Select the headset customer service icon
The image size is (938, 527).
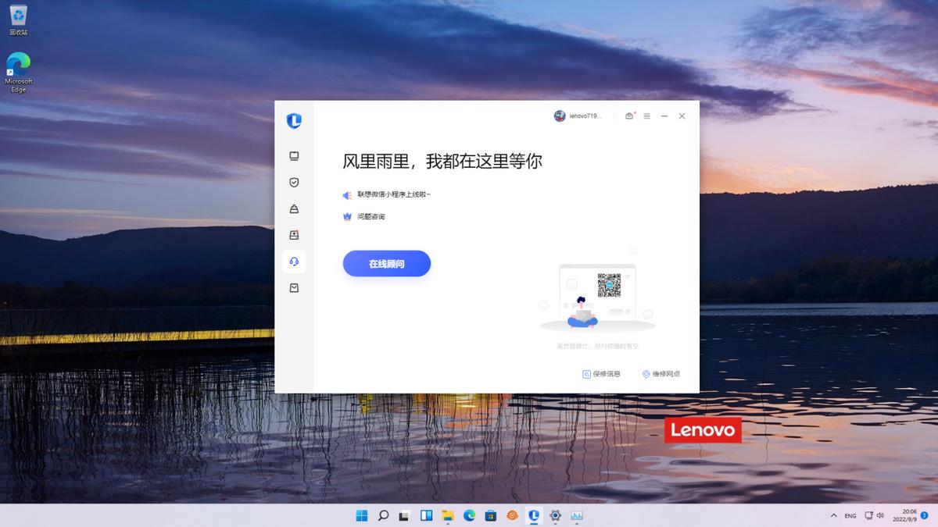[294, 262]
